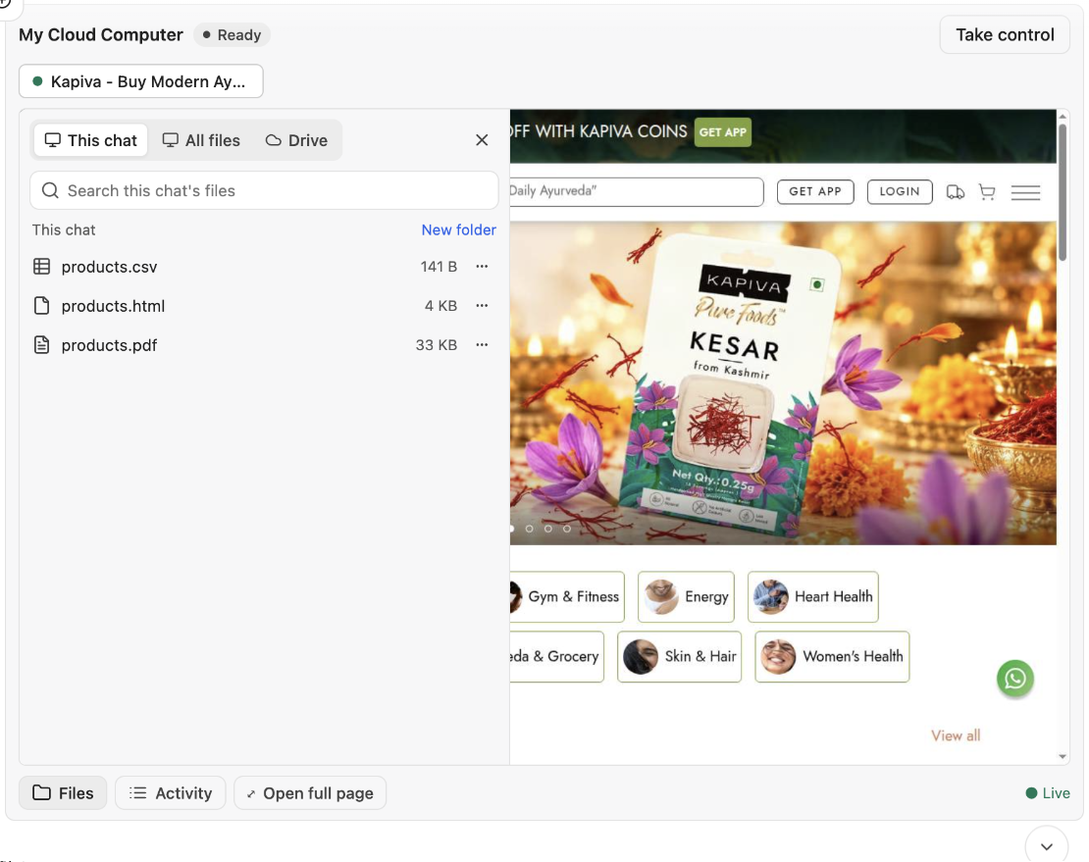
Task: Click Open full page
Action: point(310,792)
